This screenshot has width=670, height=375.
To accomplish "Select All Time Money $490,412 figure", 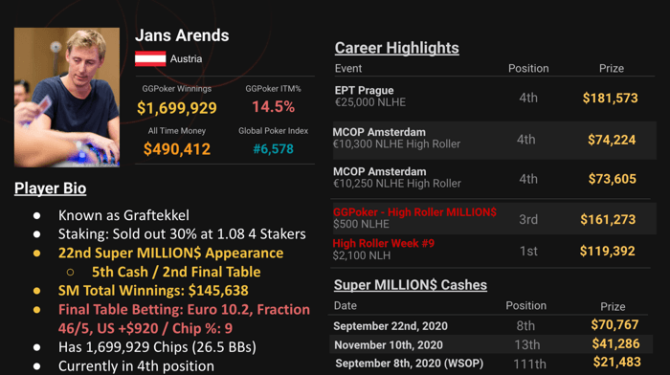I will click(177, 149).
